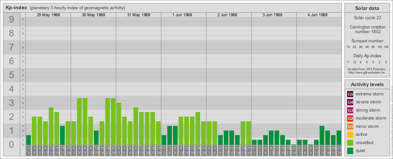This screenshot has height=159, width=393.
Task: Select the '4 Jun 1988' date header
Action: [x=318, y=15]
